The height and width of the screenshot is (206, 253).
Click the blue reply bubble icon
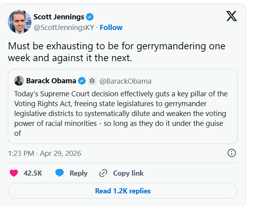pos(60,173)
